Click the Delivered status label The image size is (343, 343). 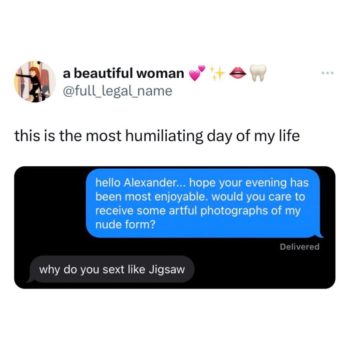299,247
